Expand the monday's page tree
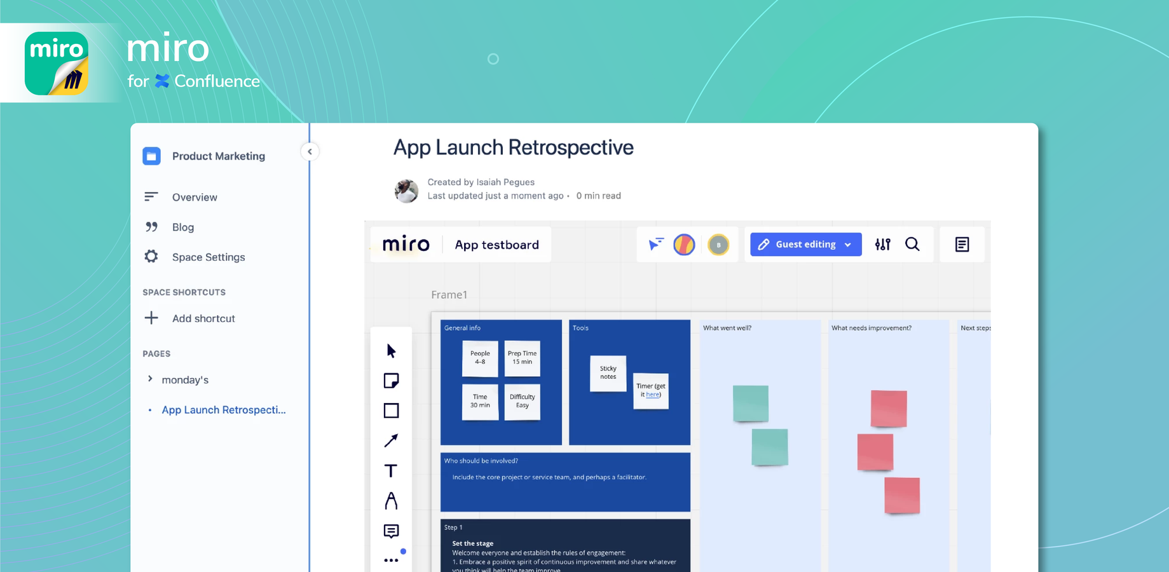This screenshot has width=1169, height=572. point(150,379)
